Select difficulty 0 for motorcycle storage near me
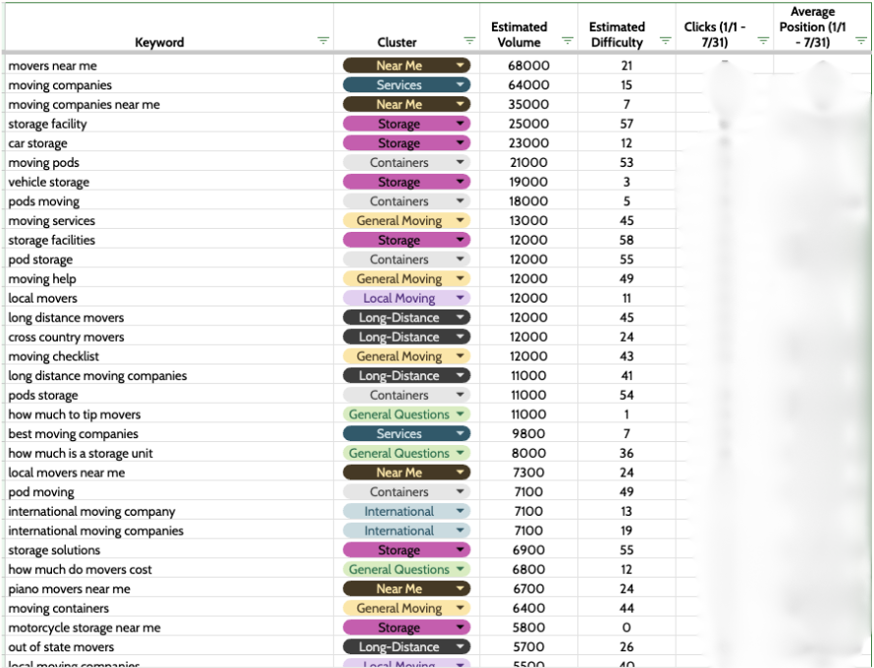874x668 pixels. [x=628, y=628]
